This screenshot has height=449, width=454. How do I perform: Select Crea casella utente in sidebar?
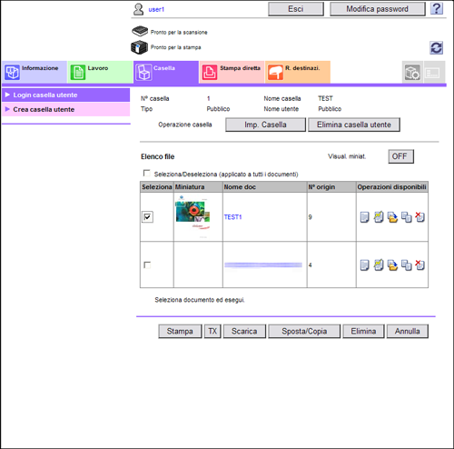[x=65, y=109]
